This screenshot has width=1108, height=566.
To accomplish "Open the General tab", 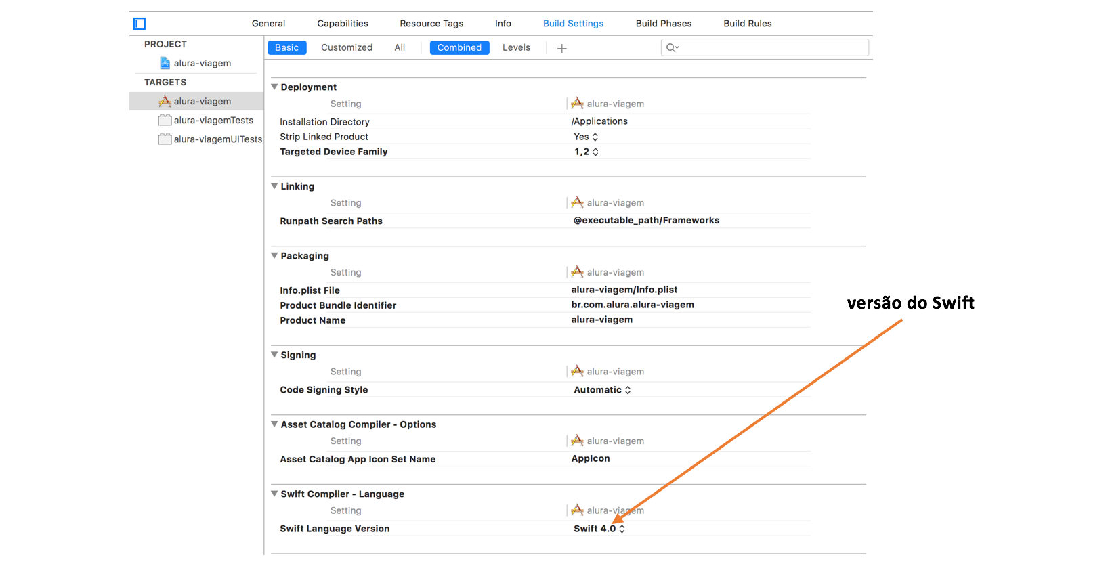I will tap(268, 24).
